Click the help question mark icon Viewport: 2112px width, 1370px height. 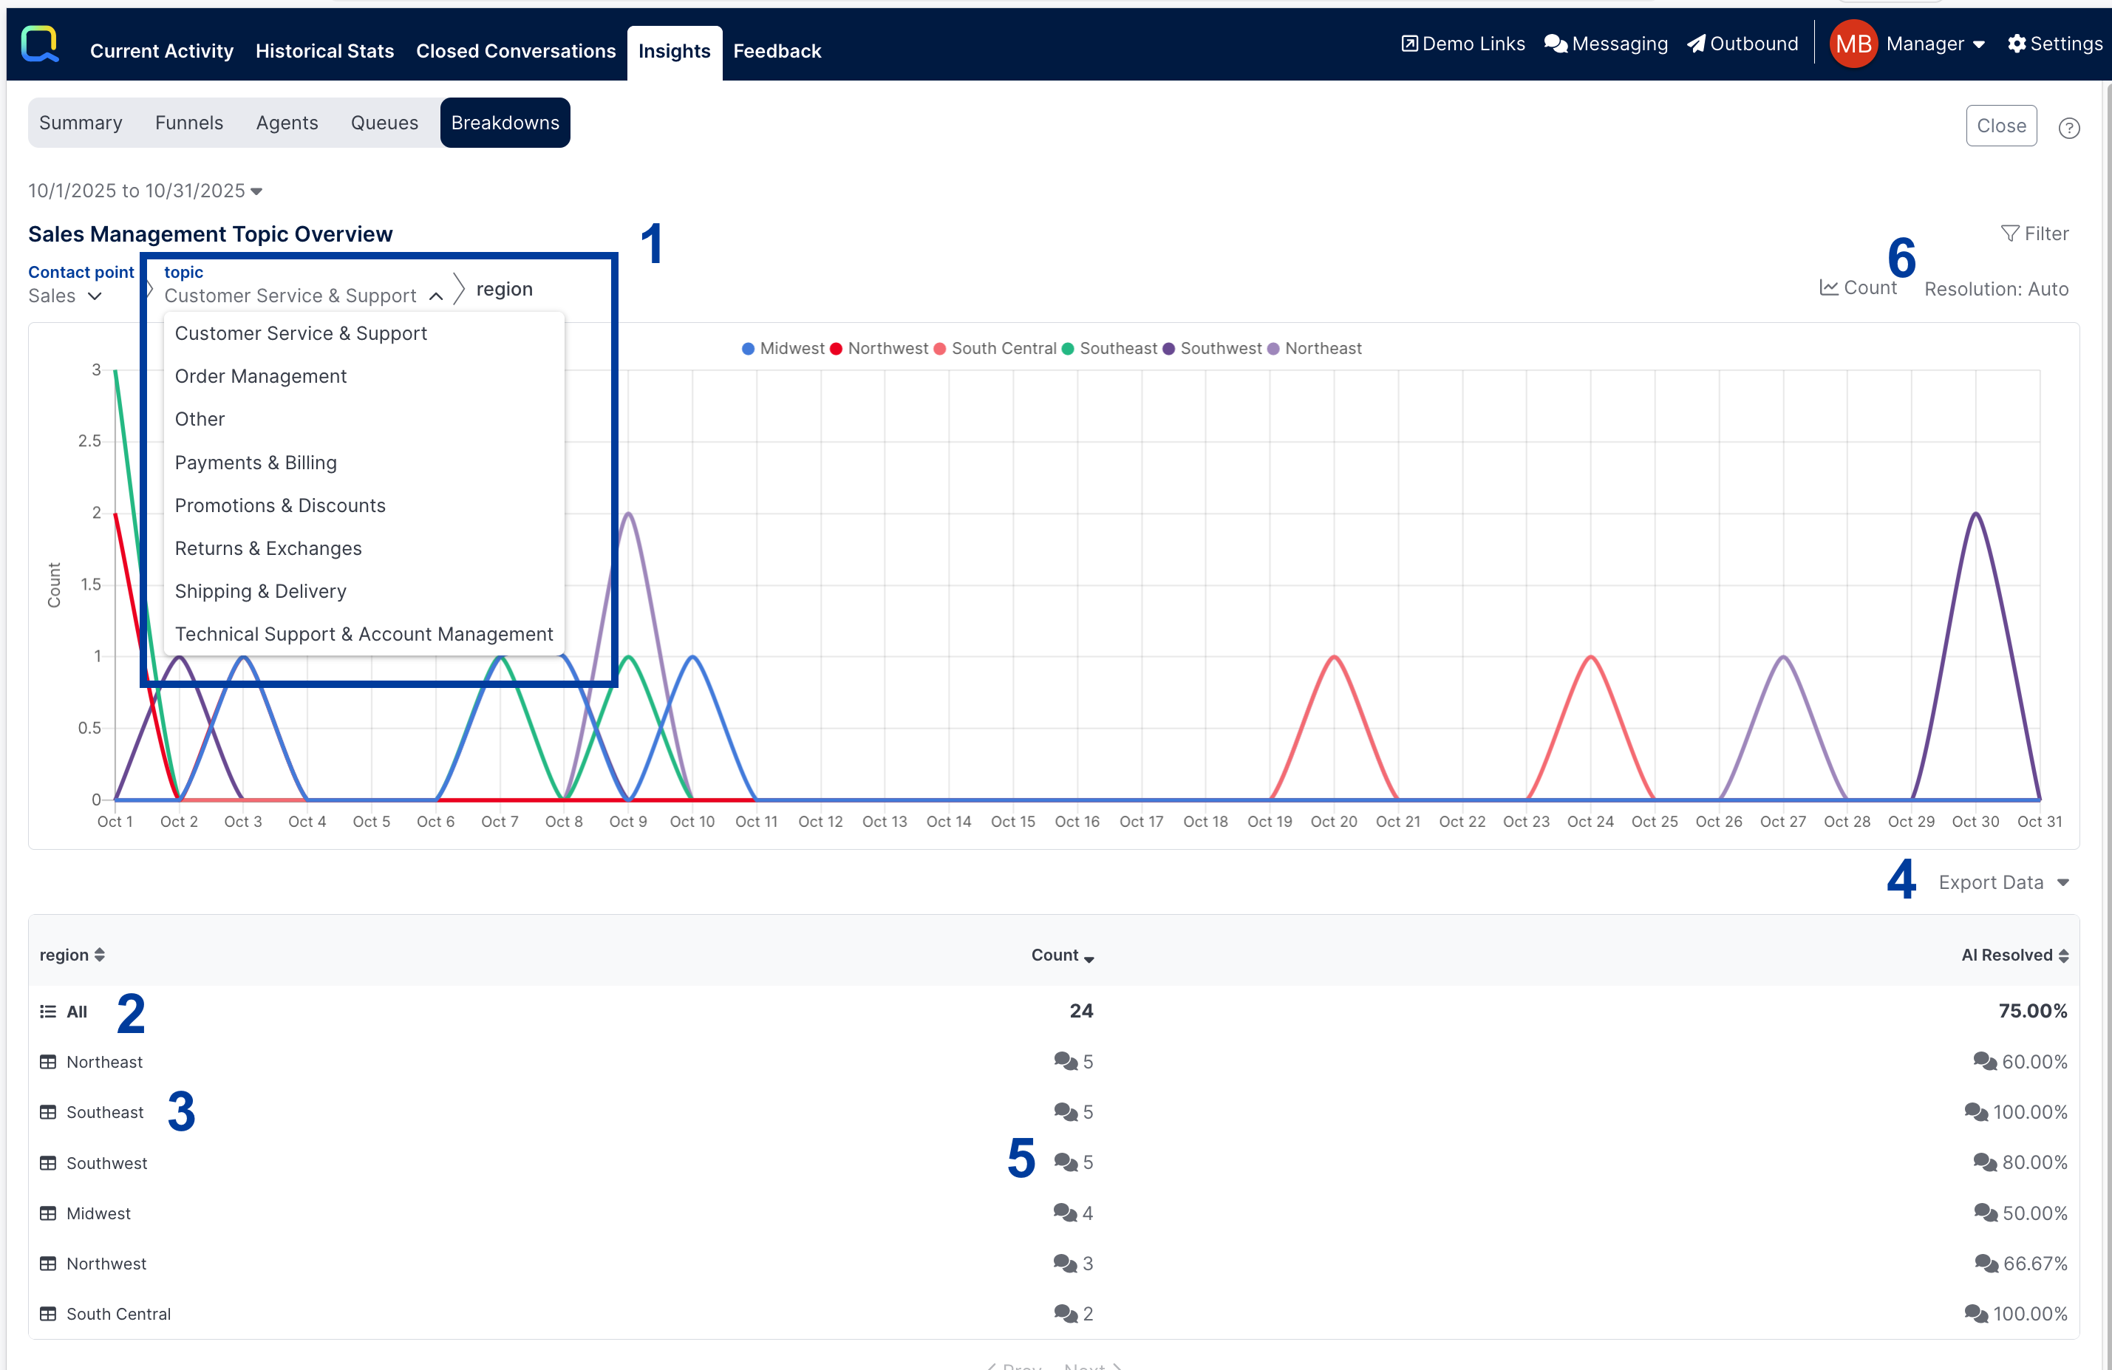2068,128
